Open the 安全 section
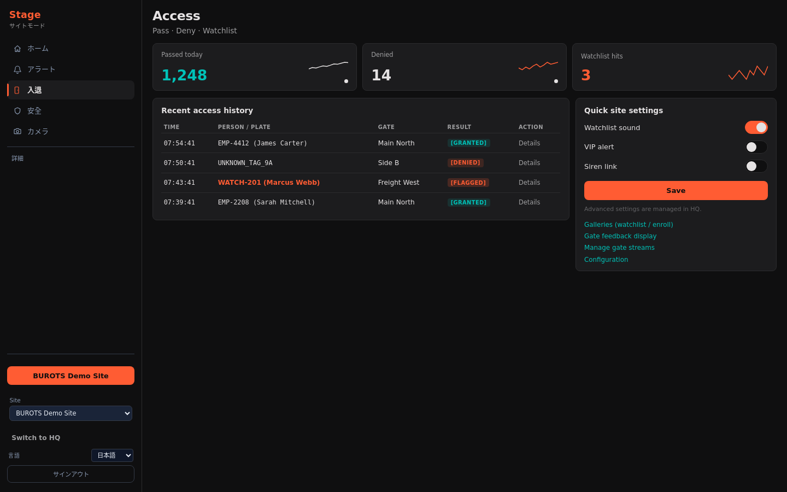Screen dimensions: 787x492 [x=71, y=111]
